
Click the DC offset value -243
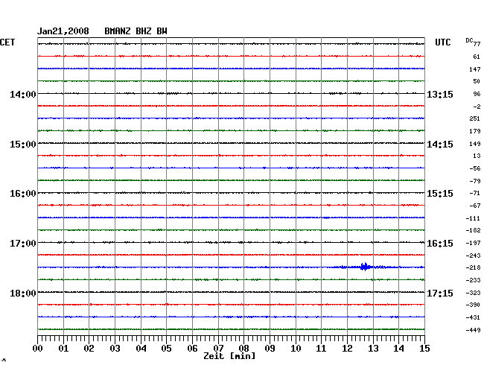473,256
